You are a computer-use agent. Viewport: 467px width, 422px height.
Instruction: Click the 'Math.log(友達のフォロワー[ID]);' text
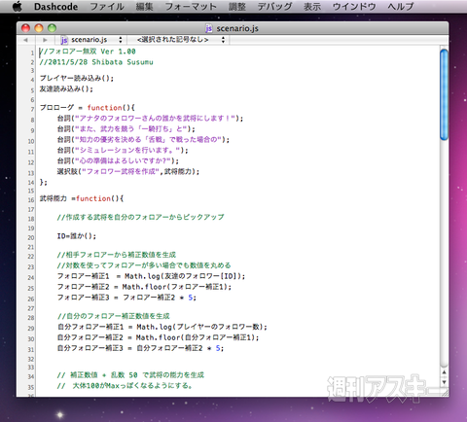pyautogui.click(x=185, y=276)
